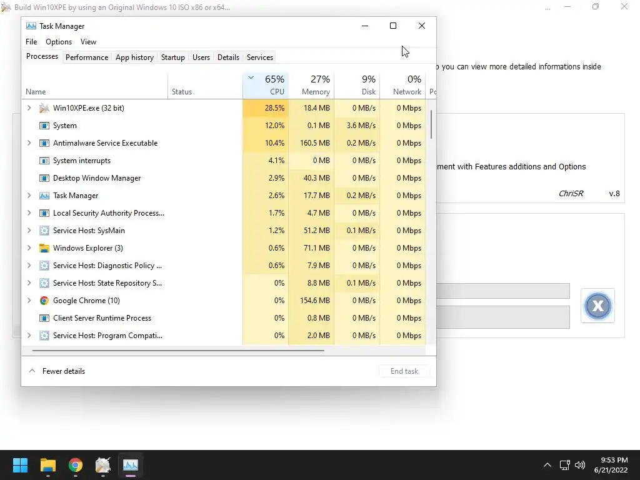Screen dimensions: 640x480
Task: Click the Client Server Runtime Process icon
Action: tap(44, 318)
